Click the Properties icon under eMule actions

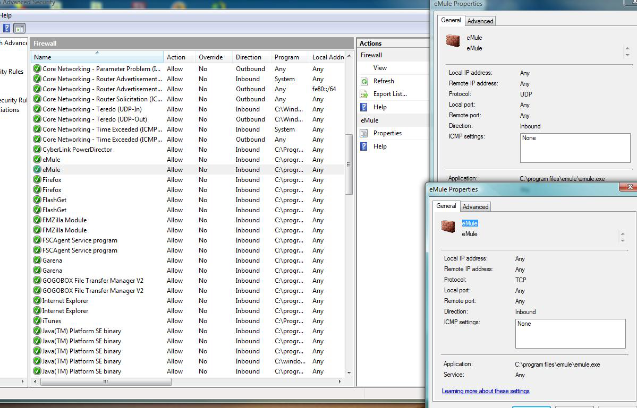click(x=364, y=133)
